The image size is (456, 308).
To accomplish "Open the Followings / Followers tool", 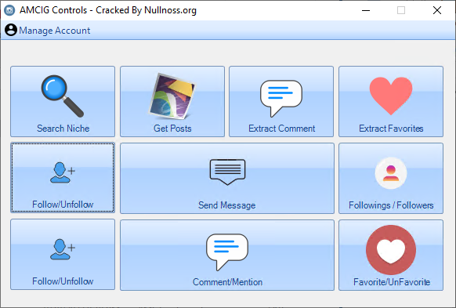I will 391,178.
